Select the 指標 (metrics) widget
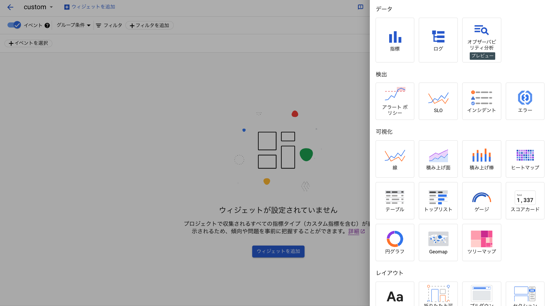The width and height of the screenshot is (553, 306). (x=395, y=40)
